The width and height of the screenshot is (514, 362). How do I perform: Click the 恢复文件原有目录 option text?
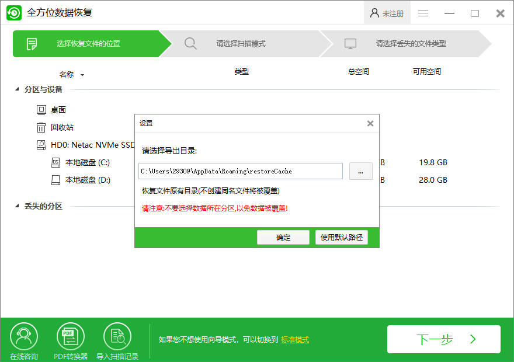point(210,191)
